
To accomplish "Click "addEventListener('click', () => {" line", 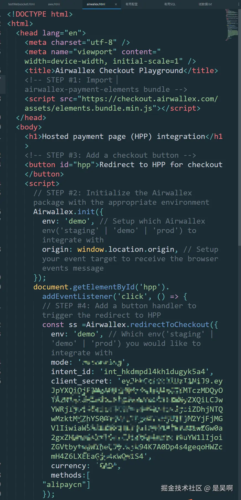I will (x=115, y=296).
